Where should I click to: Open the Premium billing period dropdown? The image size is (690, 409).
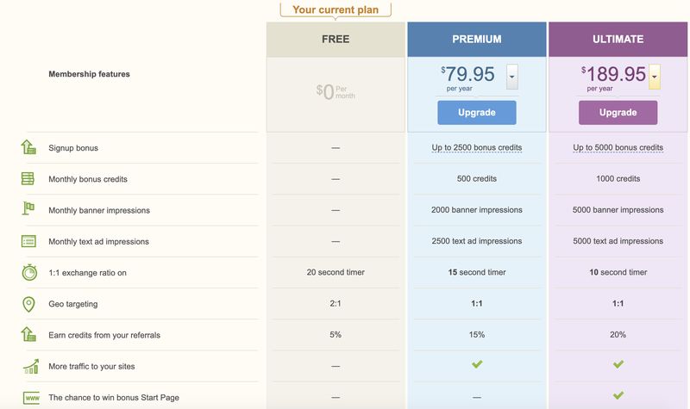pos(512,76)
